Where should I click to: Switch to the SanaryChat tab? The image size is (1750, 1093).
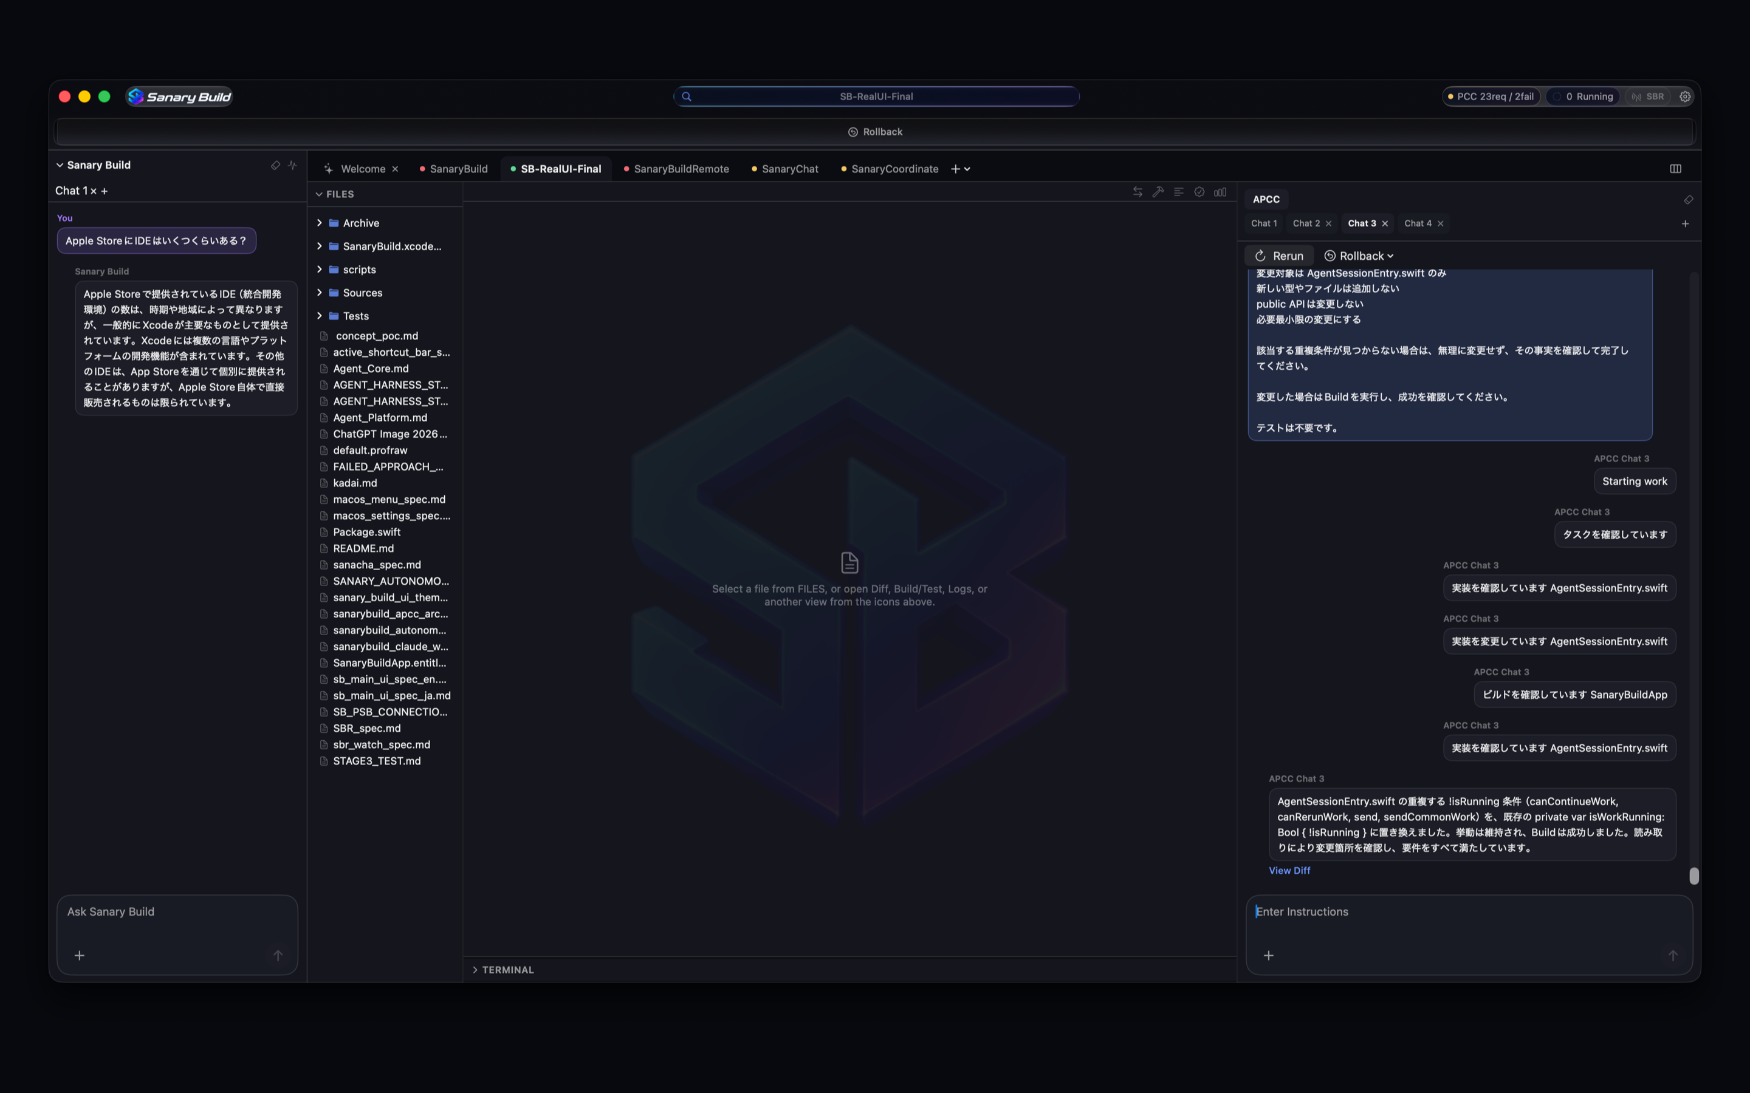coord(784,168)
